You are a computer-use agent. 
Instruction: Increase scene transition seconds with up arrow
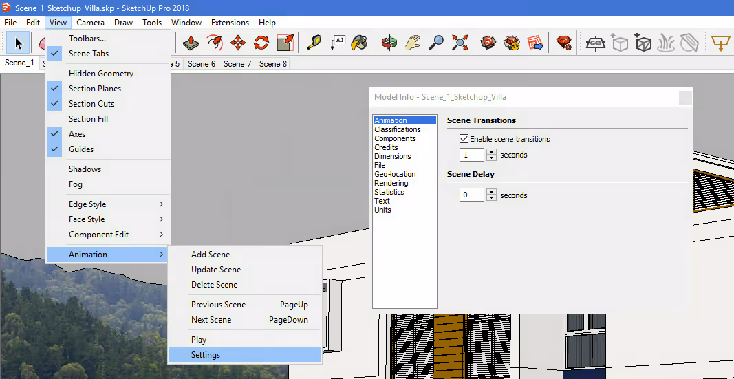coord(491,151)
